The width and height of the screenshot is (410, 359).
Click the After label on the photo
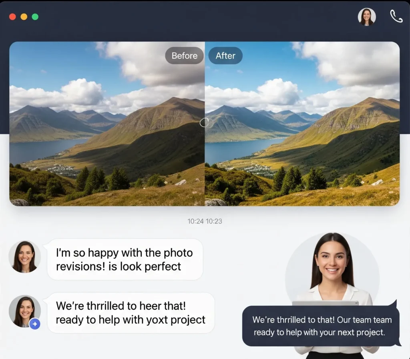pos(225,56)
